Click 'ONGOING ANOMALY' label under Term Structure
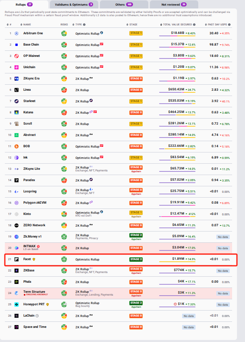The height and width of the screenshot is (342, 245). [x=37, y=295]
